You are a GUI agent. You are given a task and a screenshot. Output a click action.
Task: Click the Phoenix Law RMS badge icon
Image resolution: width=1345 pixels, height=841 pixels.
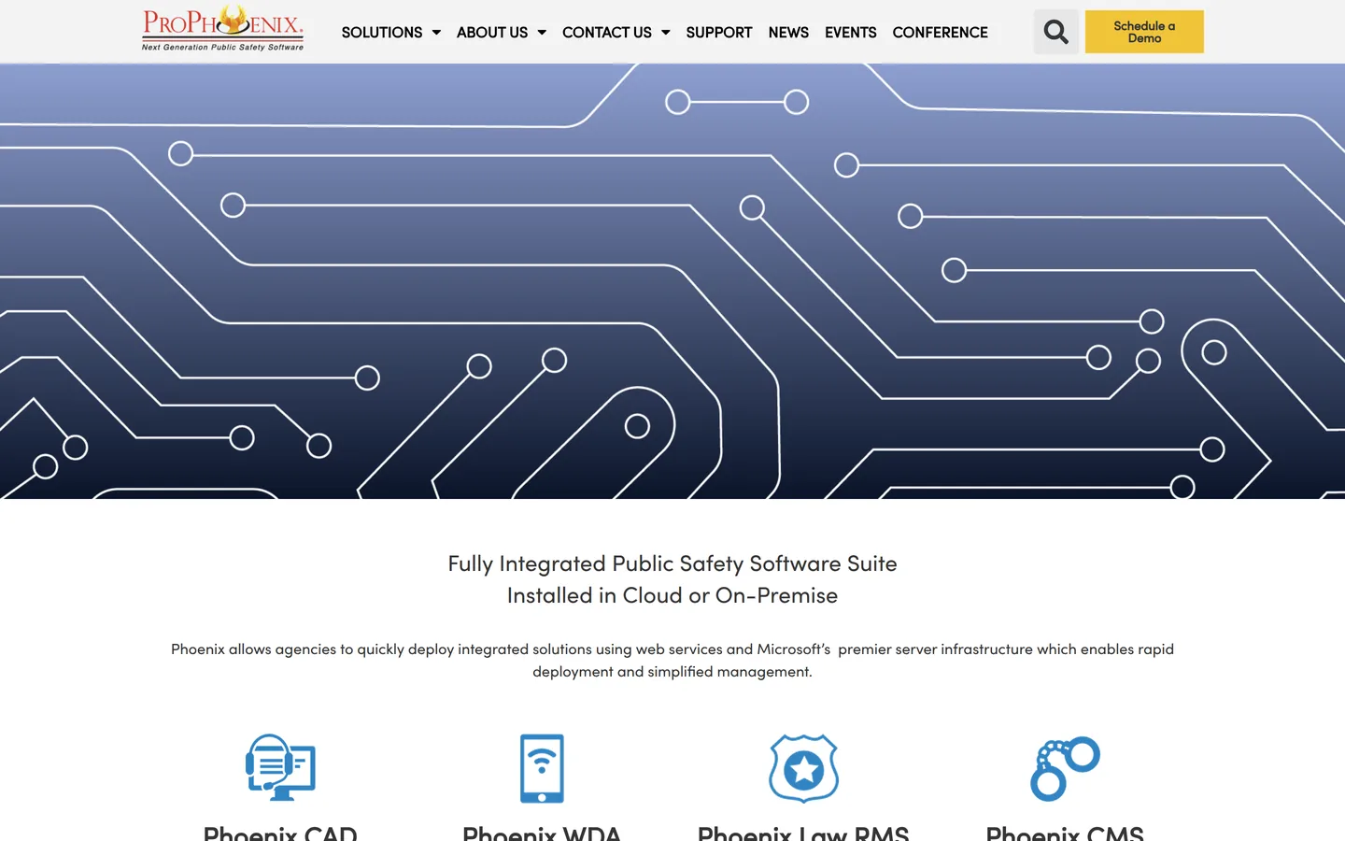tap(803, 768)
